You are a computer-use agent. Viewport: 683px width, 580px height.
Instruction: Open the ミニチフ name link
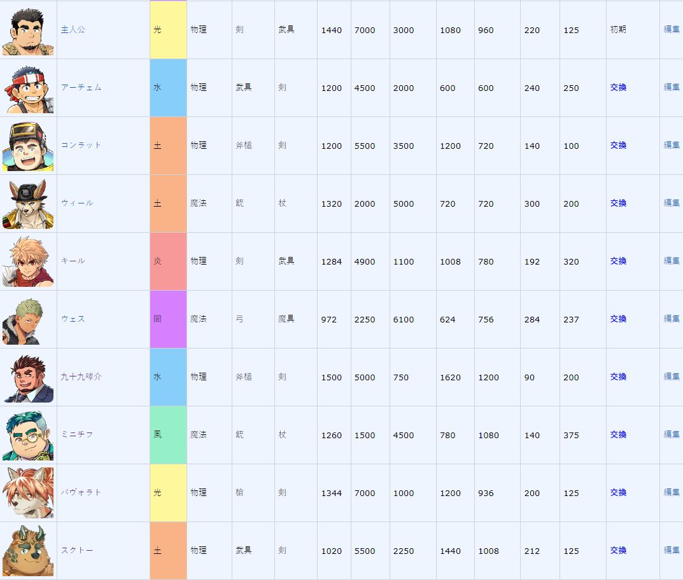76,434
